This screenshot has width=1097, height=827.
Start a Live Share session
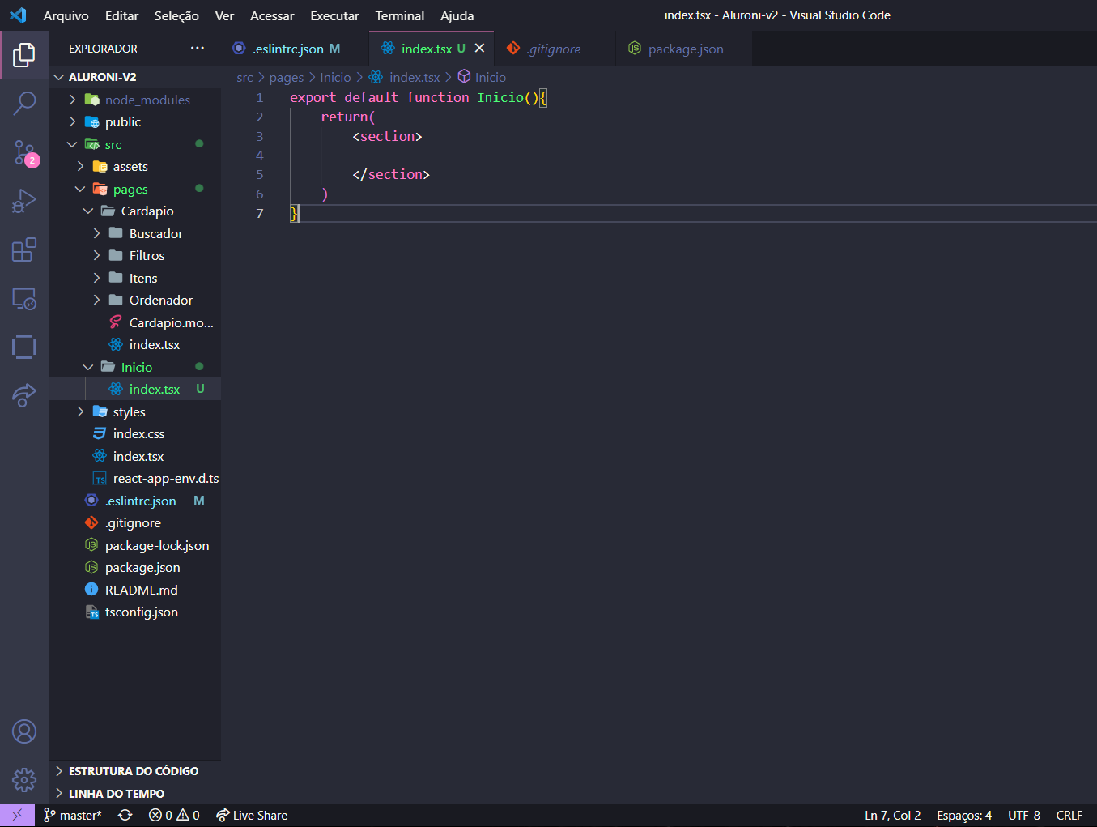251,815
